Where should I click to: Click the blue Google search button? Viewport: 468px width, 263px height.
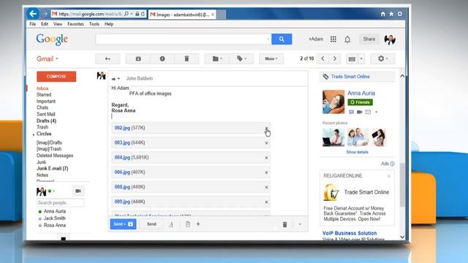pyautogui.click(x=282, y=39)
